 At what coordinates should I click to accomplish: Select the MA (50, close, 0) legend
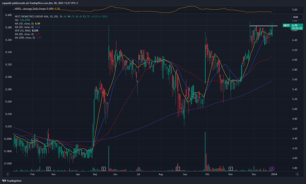pyautogui.click(x=27, y=34)
